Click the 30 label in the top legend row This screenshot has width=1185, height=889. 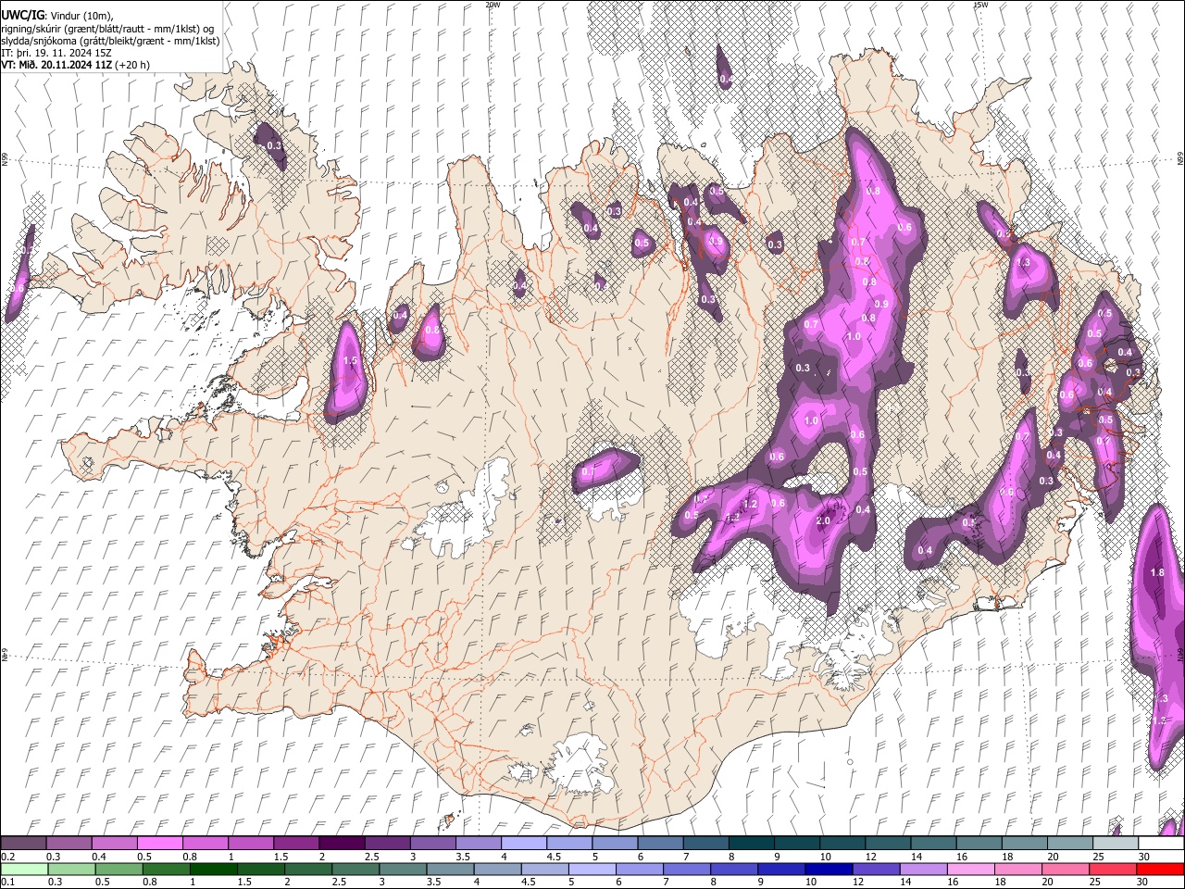coord(1144,857)
